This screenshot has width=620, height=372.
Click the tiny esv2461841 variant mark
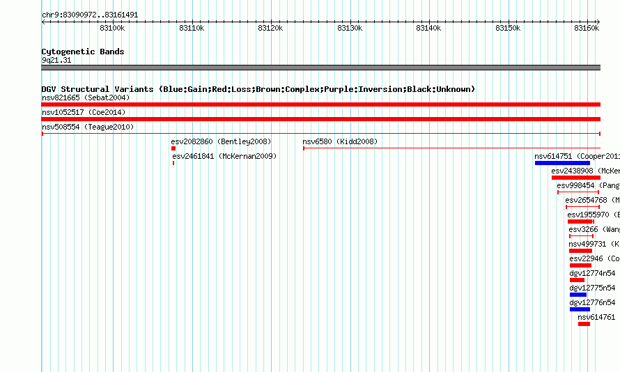pyautogui.click(x=173, y=163)
